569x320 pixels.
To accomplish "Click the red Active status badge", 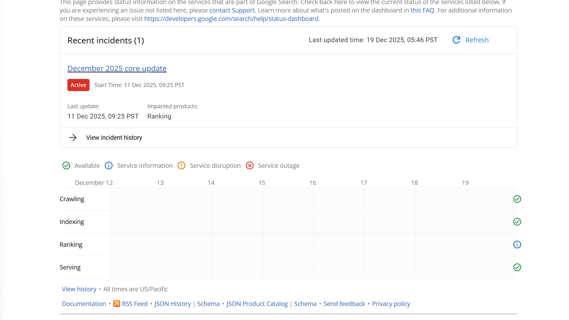I will tap(78, 85).
